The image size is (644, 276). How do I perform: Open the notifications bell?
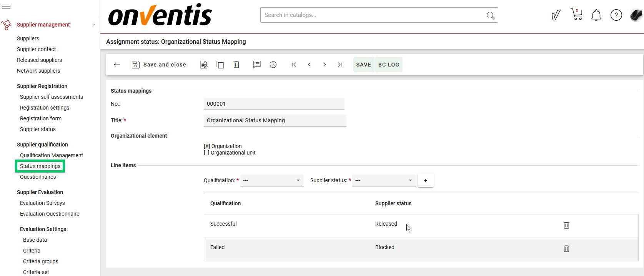[596, 15]
